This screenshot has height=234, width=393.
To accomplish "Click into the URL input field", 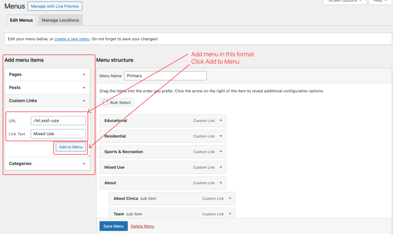I will [x=58, y=121].
